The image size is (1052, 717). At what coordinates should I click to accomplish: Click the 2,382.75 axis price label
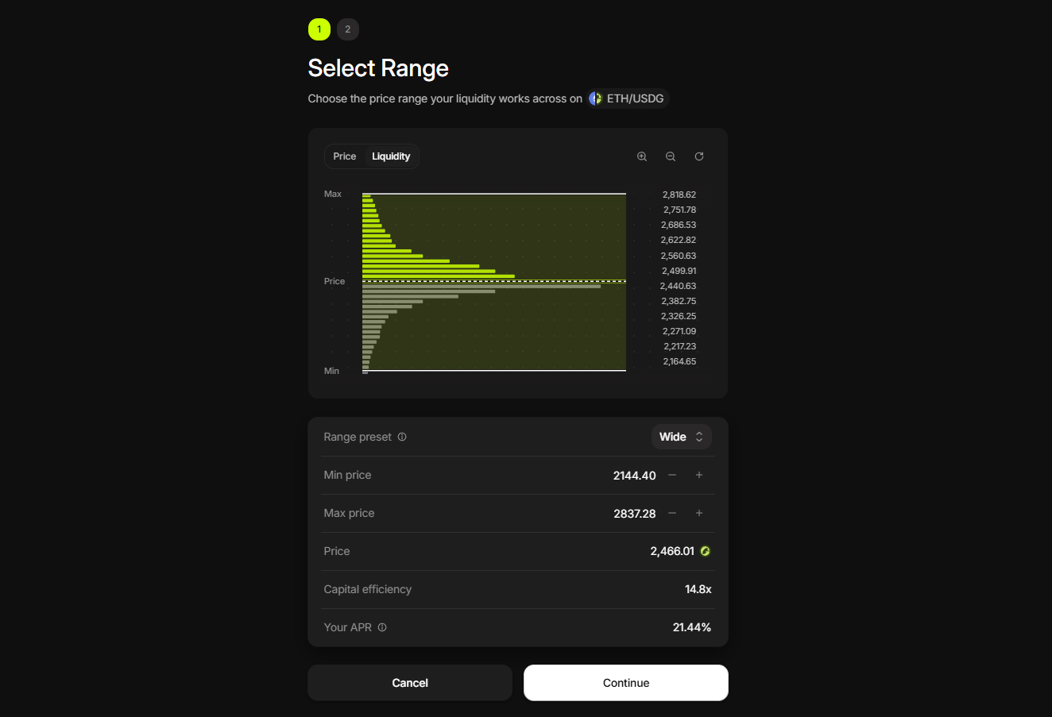pos(679,301)
